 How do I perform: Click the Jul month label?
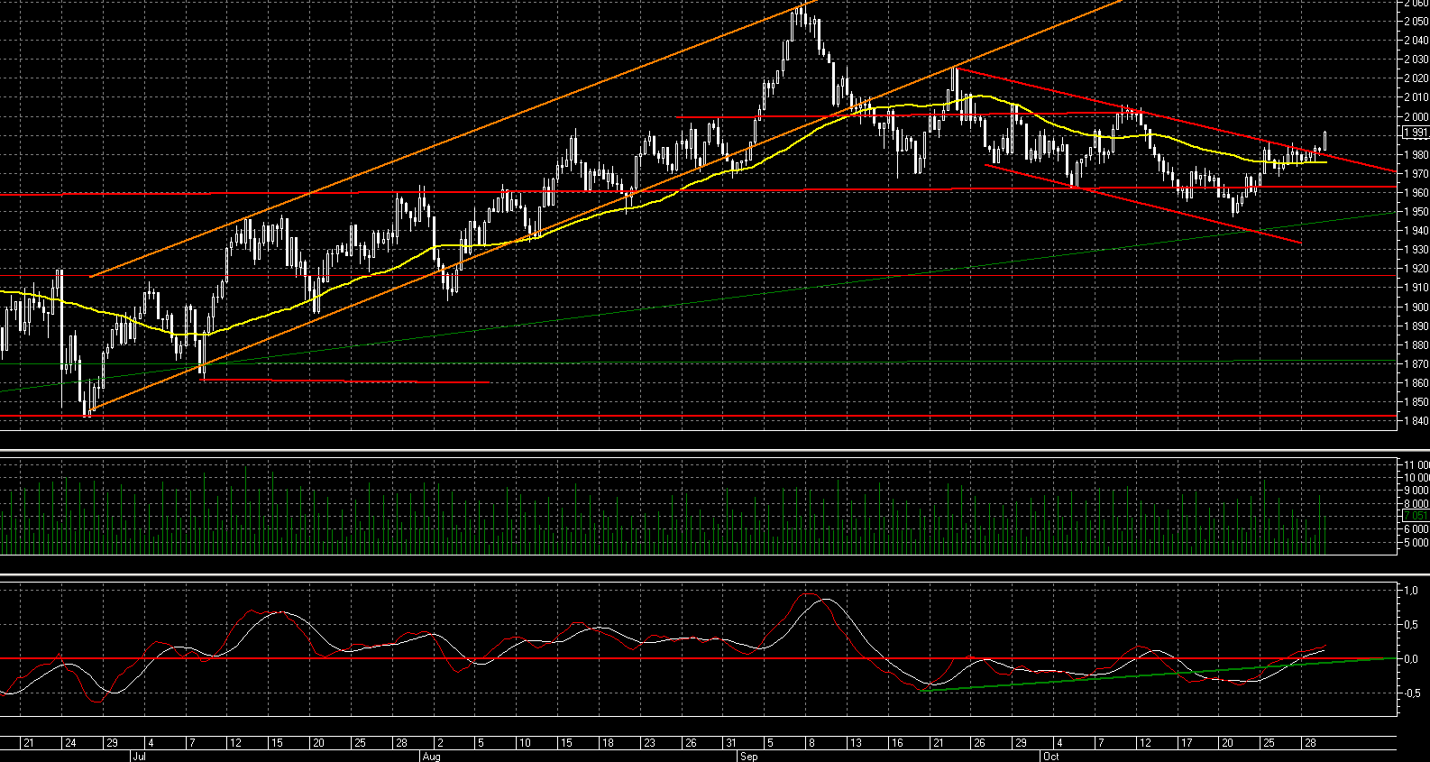coord(139,756)
